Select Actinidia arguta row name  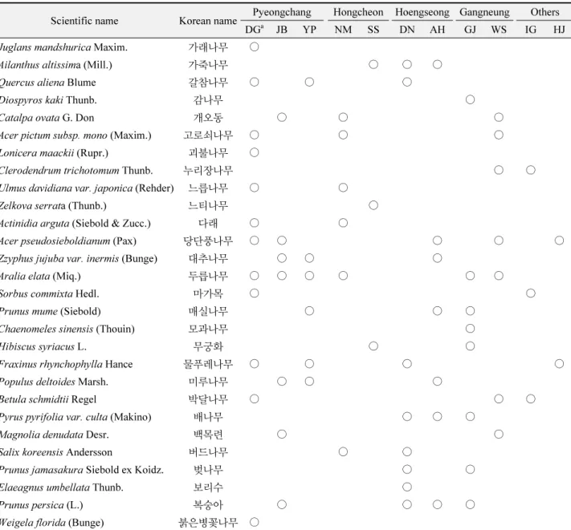pyautogui.click(x=75, y=223)
